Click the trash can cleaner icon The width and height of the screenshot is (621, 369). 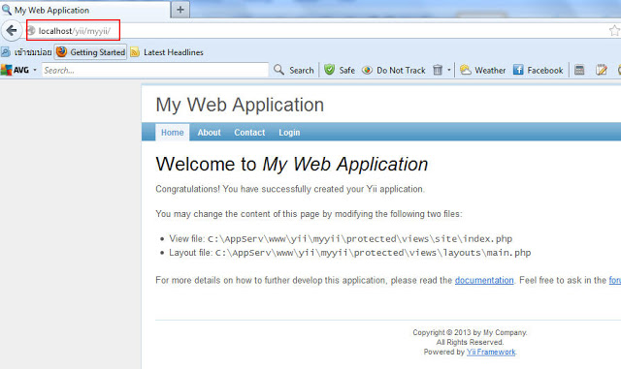(438, 71)
